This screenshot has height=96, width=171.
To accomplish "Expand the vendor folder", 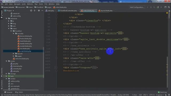I will pos(6,79).
